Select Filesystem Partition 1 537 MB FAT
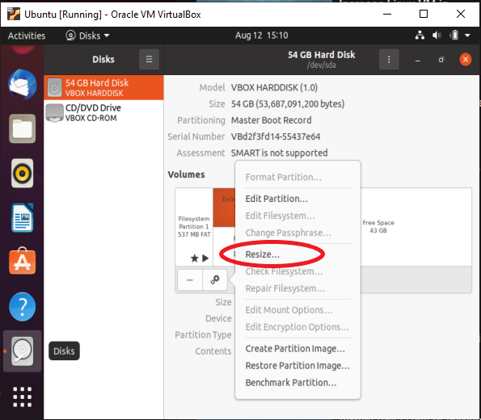This screenshot has height=420, width=481. click(x=194, y=227)
